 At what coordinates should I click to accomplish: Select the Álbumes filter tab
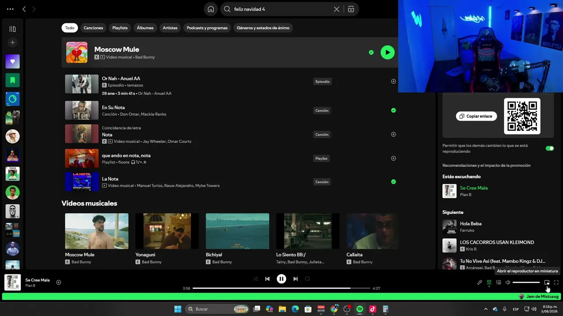(145, 28)
